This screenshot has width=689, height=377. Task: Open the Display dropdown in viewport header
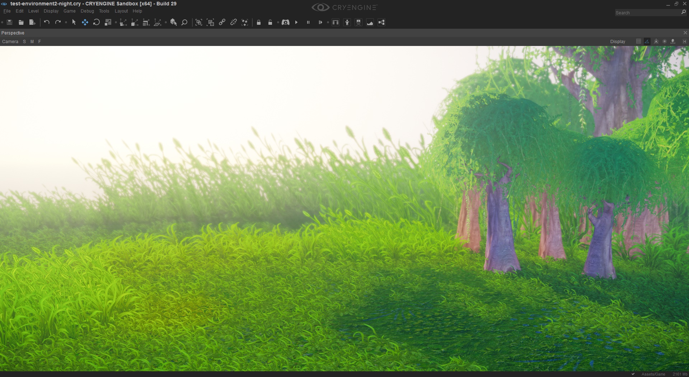(618, 42)
